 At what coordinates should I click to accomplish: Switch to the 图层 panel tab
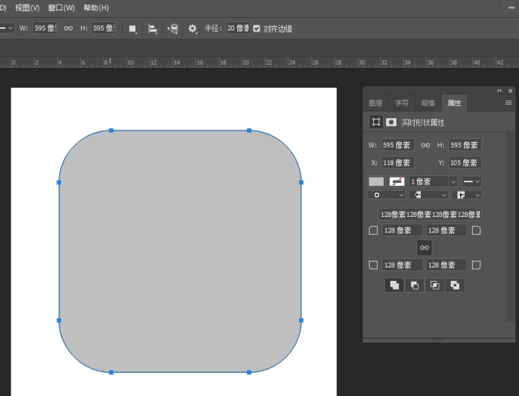(x=376, y=103)
